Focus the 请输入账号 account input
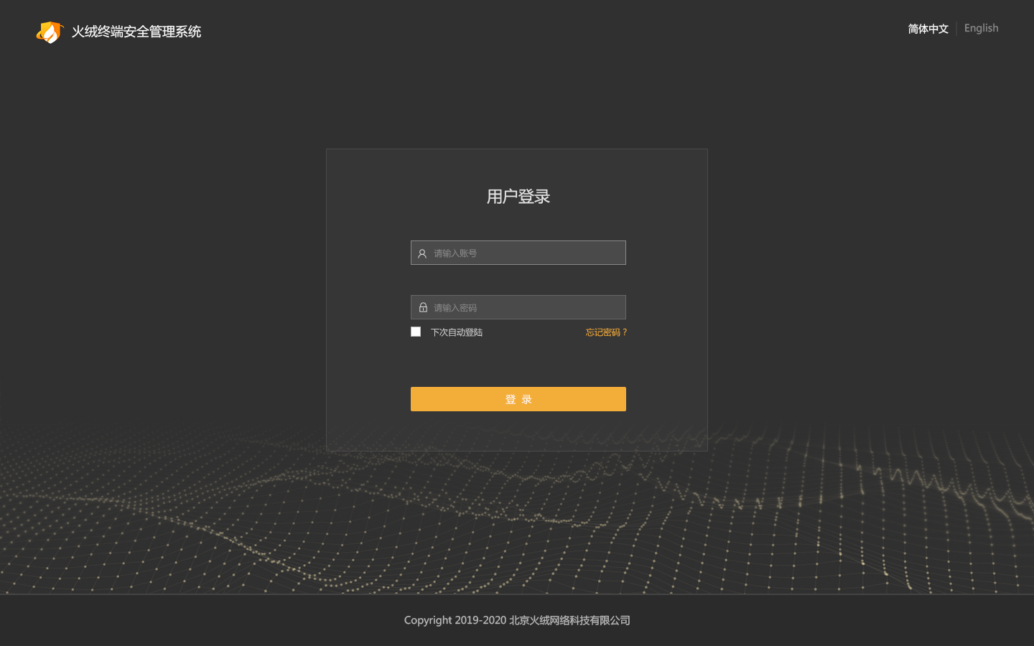Image resolution: width=1034 pixels, height=646 pixels. pyautogui.click(x=528, y=253)
